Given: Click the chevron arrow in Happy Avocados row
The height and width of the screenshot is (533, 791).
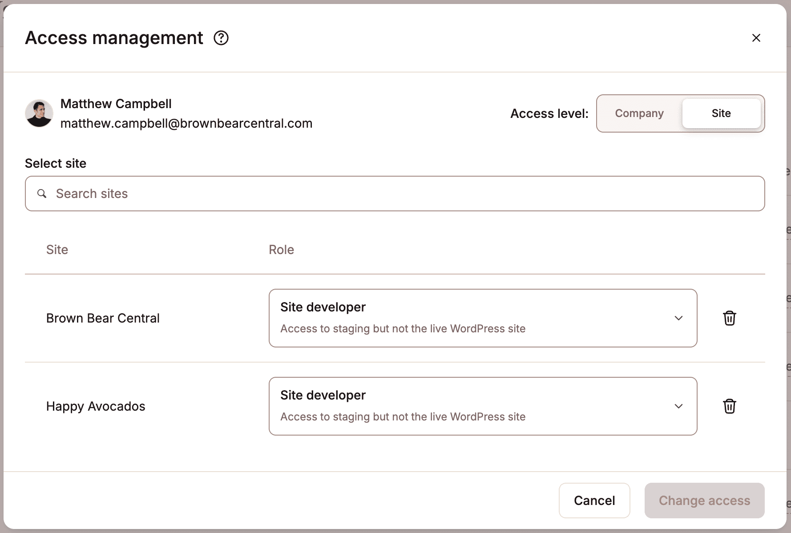Looking at the screenshot, I should click(x=678, y=406).
